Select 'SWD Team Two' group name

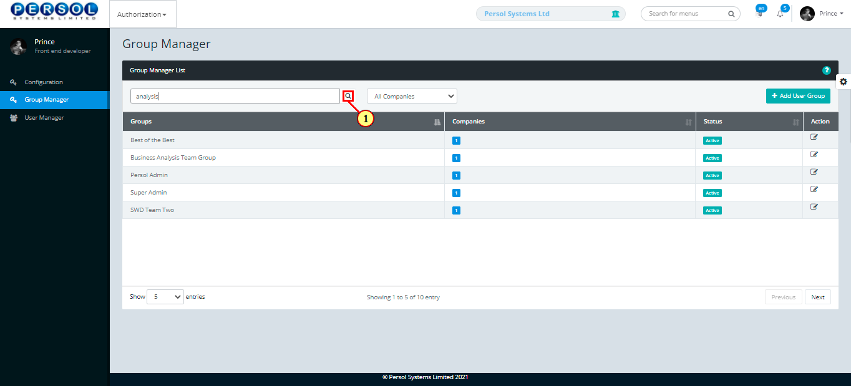(152, 210)
